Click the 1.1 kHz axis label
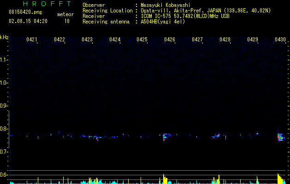The image size is (290, 184). [4, 60]
